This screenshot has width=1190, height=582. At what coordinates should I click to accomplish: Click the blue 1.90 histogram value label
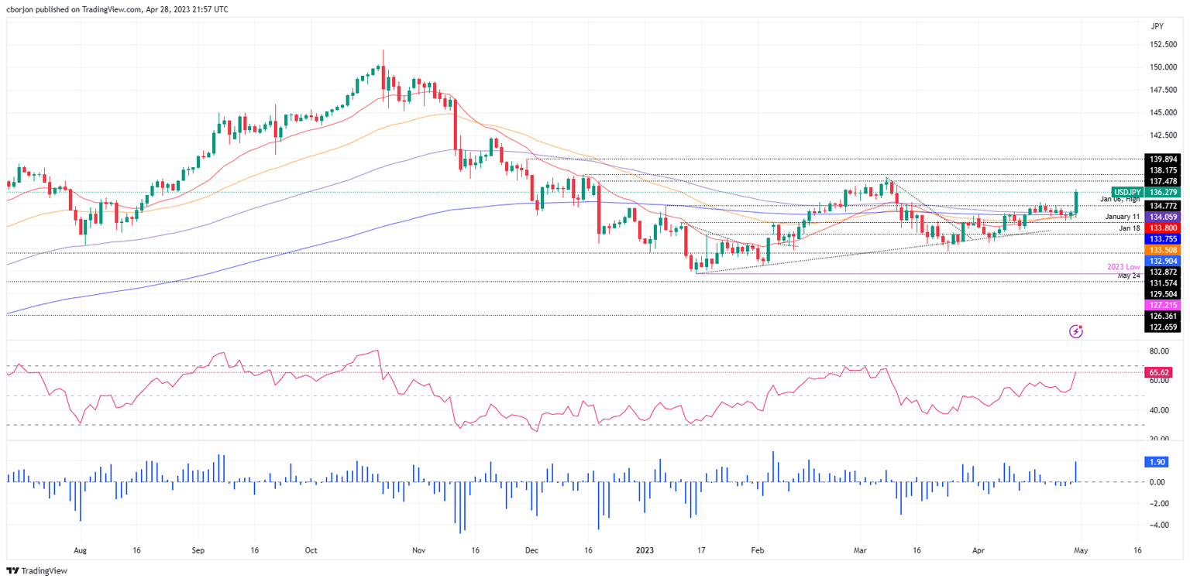click(1156, 462)
